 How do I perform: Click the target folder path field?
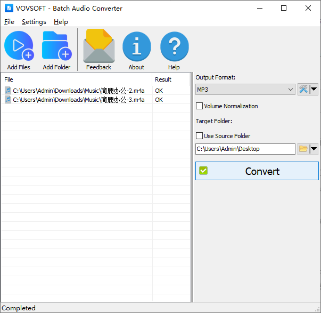coord(245,149)
